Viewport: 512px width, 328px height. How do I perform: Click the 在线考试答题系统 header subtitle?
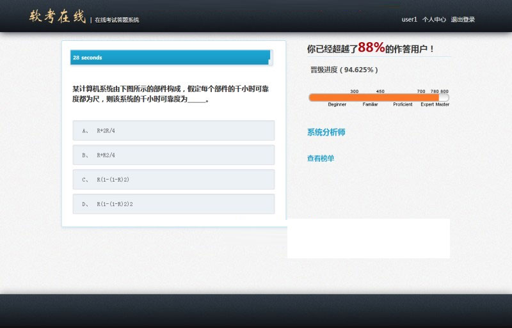pyautogui.click(x=117, y=20)
